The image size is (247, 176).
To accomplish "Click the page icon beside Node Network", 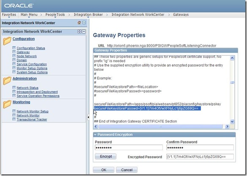I will coord(14,56).
